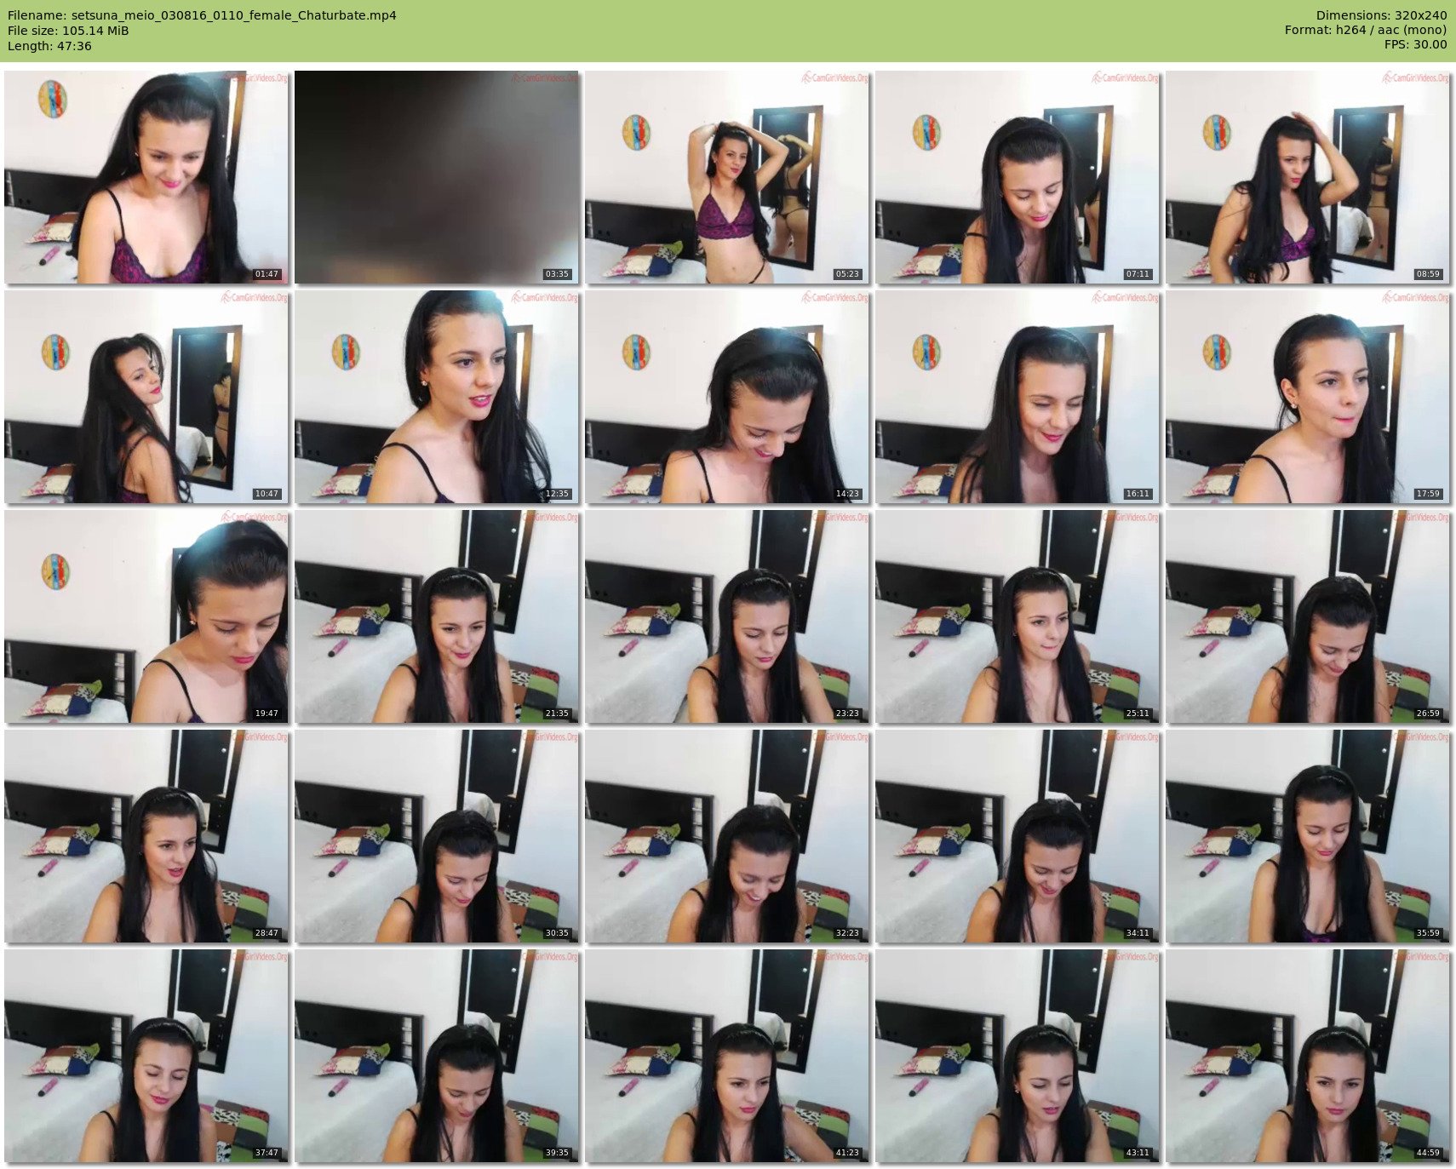Click the thumbnail timestamped 12:35

(x=437, y=397)
